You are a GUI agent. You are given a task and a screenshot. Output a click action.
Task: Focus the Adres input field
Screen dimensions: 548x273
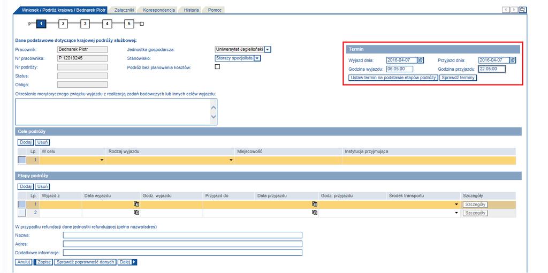tap(182, 244)
